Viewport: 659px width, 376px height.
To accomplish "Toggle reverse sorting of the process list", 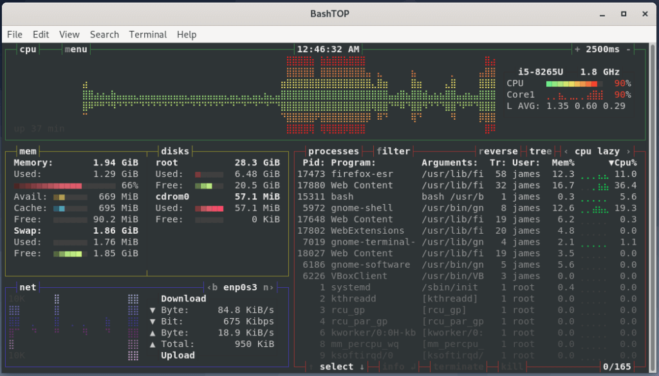I will 499,151.
